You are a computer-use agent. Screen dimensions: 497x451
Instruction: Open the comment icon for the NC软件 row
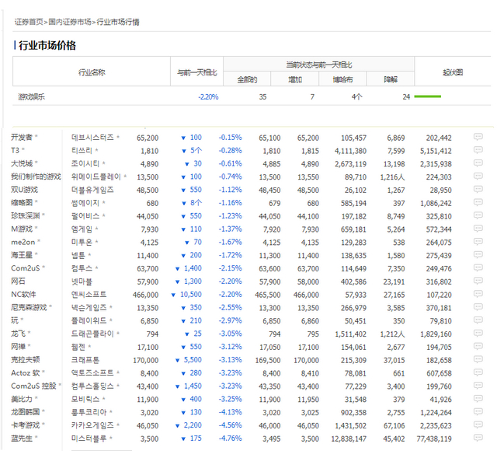(478, 294)
